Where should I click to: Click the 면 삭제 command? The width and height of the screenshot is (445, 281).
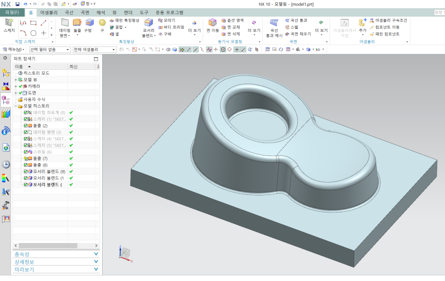click(x=230, y=34)
